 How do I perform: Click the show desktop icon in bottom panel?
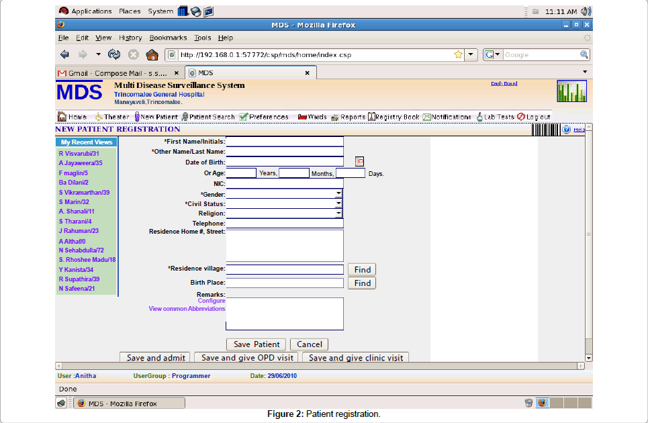point(61,403)
